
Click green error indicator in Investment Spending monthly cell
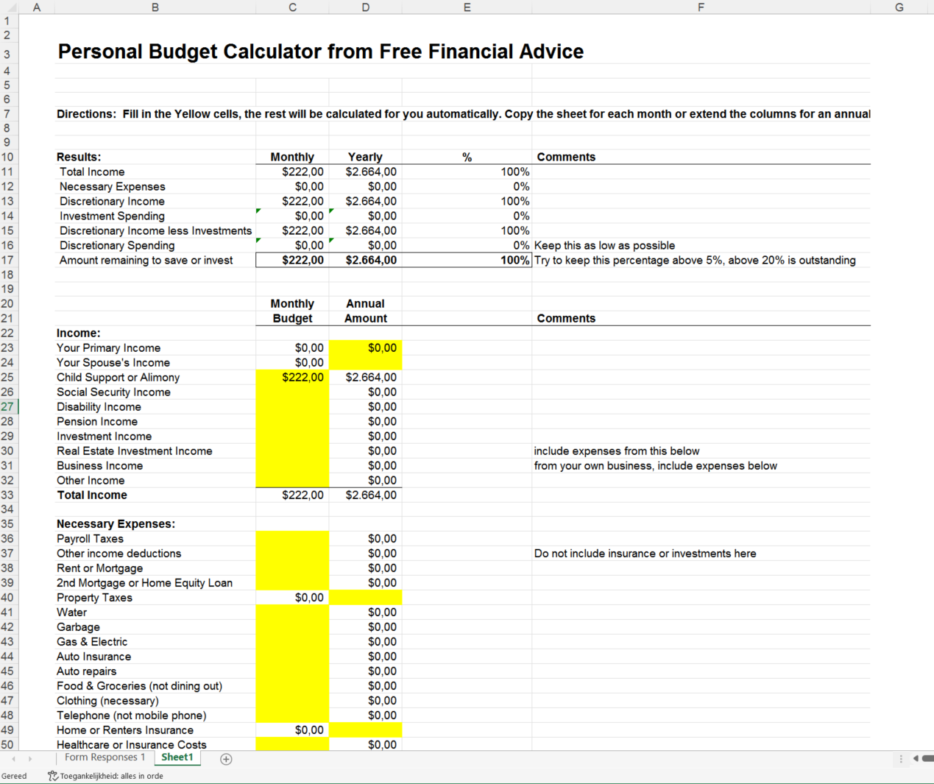(258, 211)
